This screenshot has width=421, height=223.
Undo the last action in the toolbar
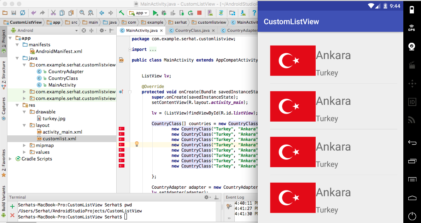coord(34,13)
